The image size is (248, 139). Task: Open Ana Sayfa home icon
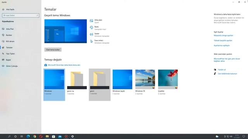tap(3, 9)
